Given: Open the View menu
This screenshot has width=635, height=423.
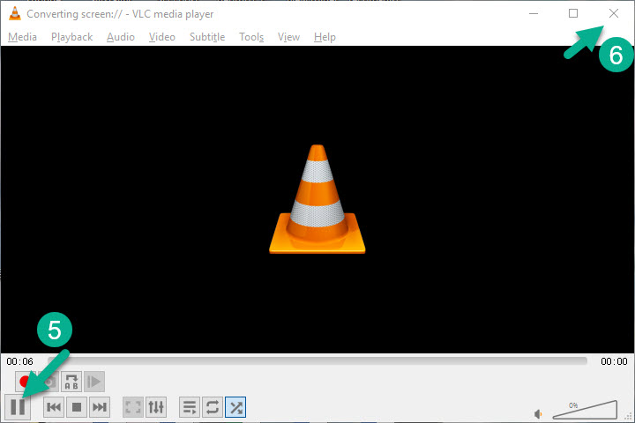Looking at the screenshot, I should (x=288, y=37).
